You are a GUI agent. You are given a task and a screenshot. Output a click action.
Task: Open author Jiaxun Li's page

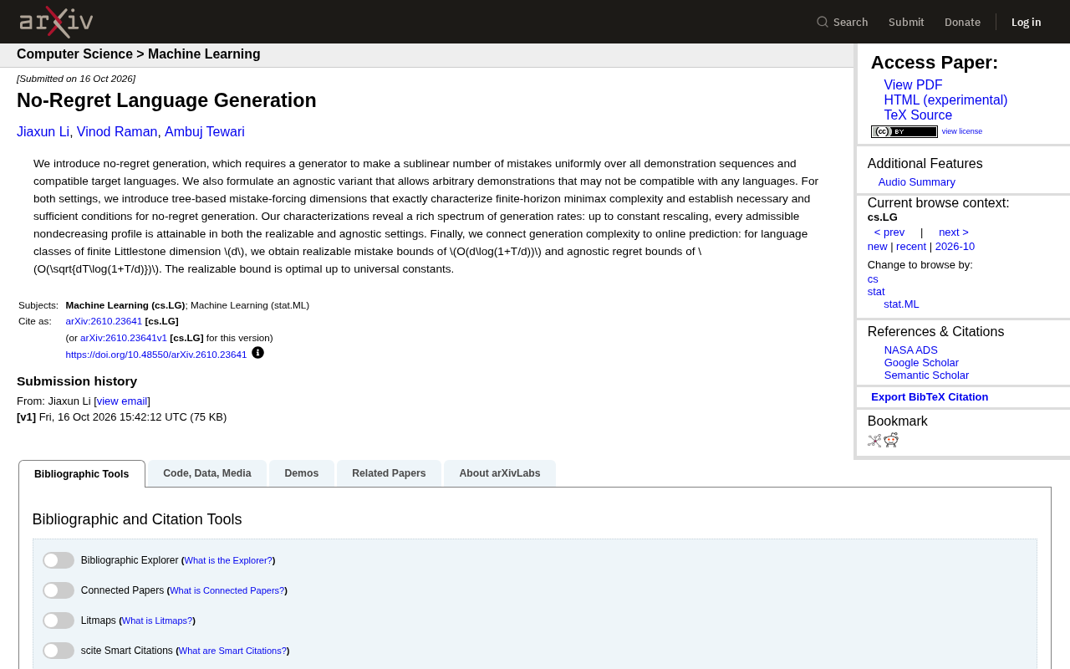click(x=43, y=132)
